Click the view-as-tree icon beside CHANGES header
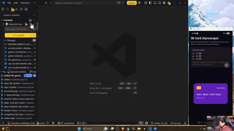 pyautogui.click(x=30, y=20)
